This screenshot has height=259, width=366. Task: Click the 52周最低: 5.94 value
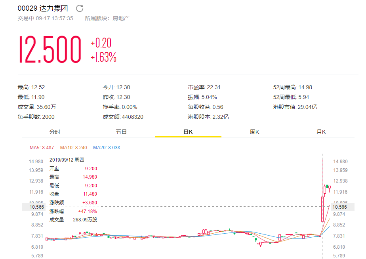[291, 97]
